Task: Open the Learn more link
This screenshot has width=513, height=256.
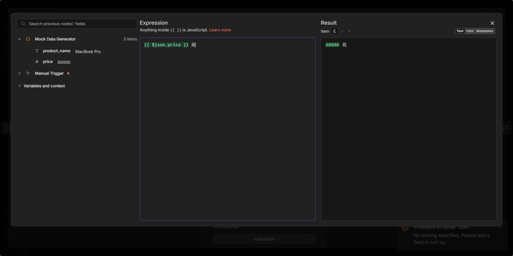Action: [220, 30]
